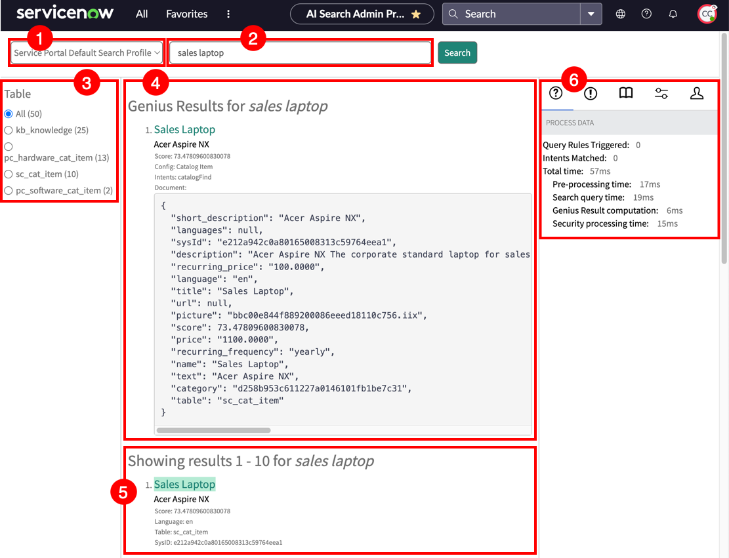Click the '"recurring_frequency": "yearly"' JSON line
729x558 pixels.
pos(253,351)
